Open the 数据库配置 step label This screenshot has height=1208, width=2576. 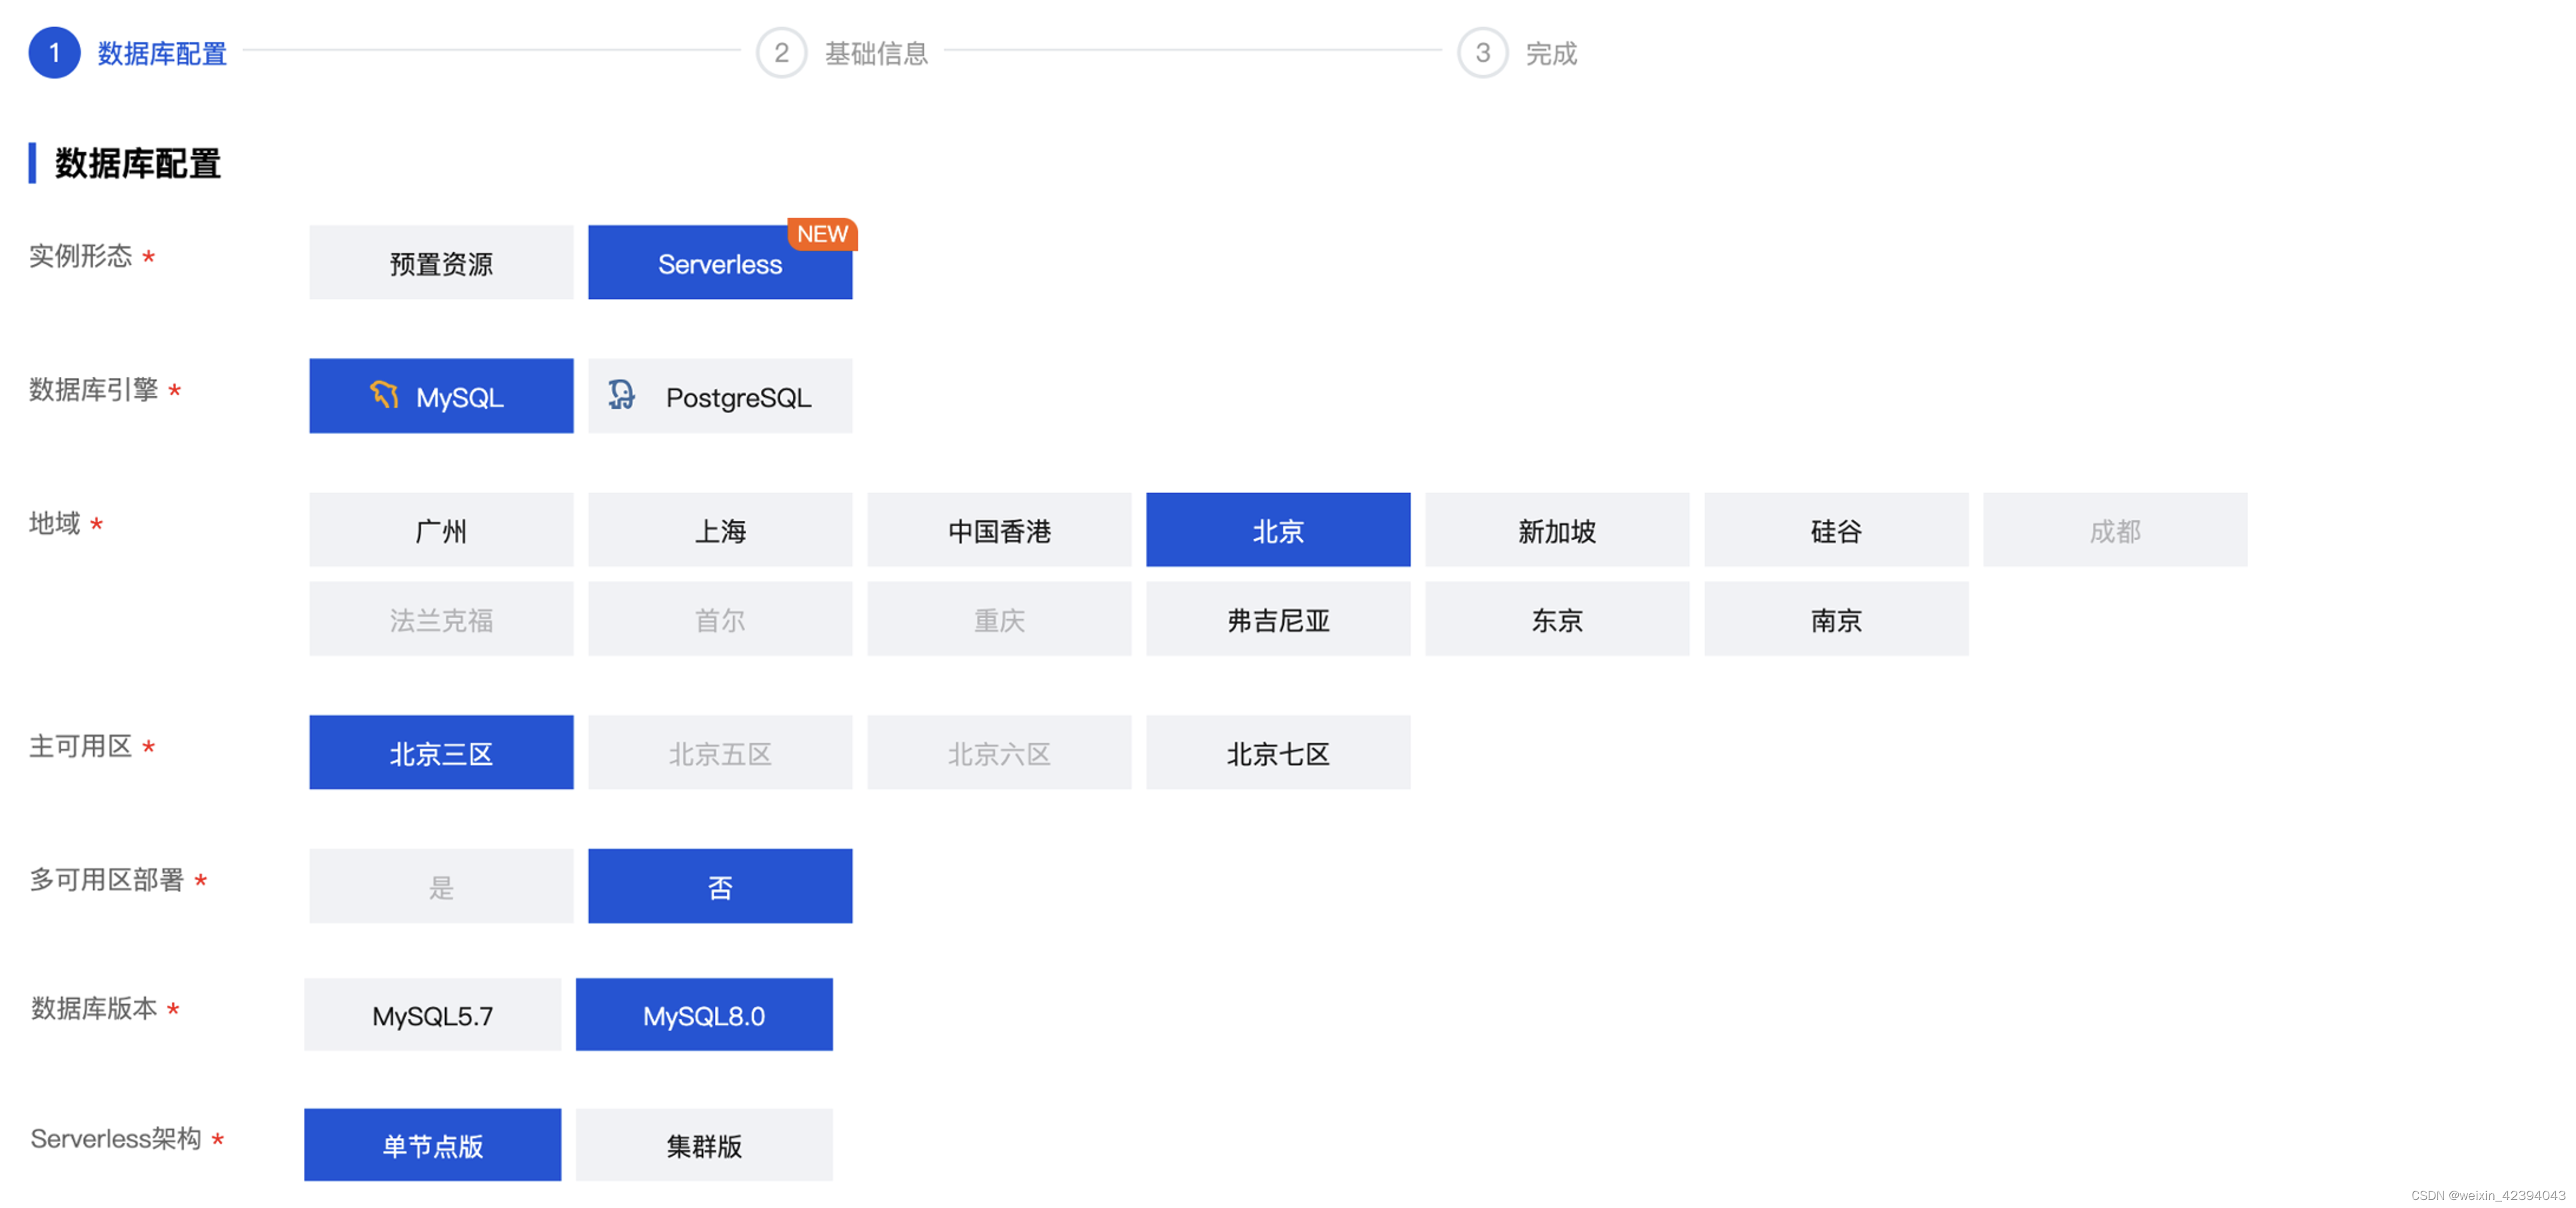162,54
